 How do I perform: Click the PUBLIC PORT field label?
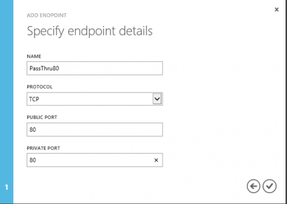pos(42,118)
